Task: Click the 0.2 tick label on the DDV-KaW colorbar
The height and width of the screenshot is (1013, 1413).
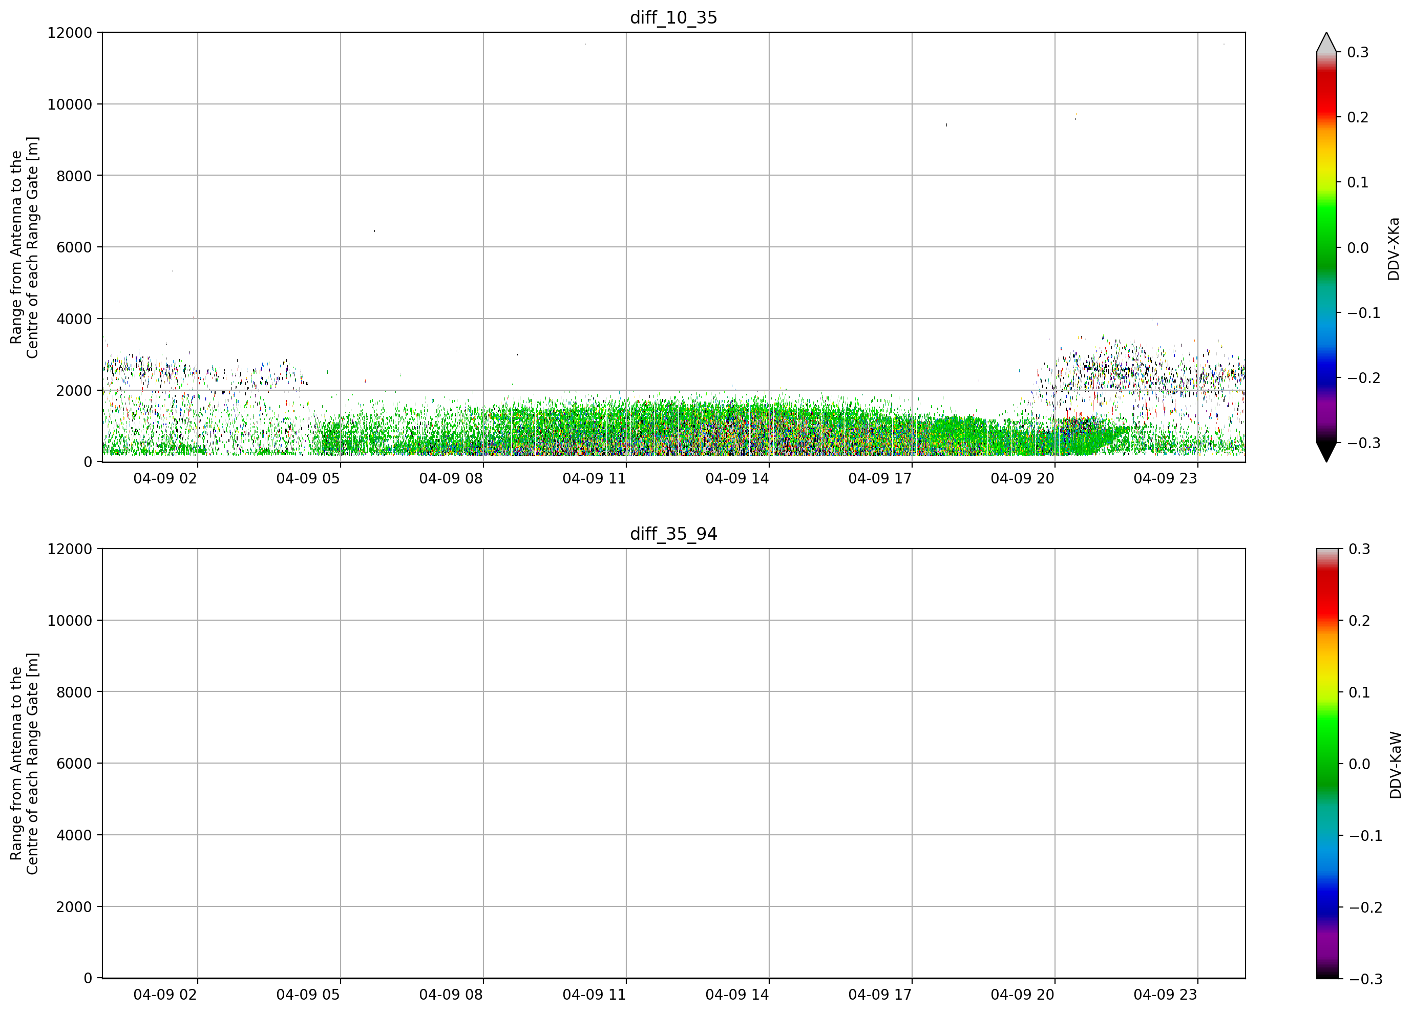Action: 1359,621
